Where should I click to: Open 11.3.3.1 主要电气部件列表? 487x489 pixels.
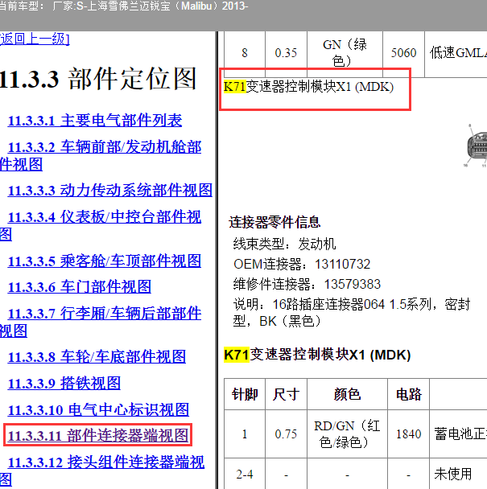pos(95,121)
